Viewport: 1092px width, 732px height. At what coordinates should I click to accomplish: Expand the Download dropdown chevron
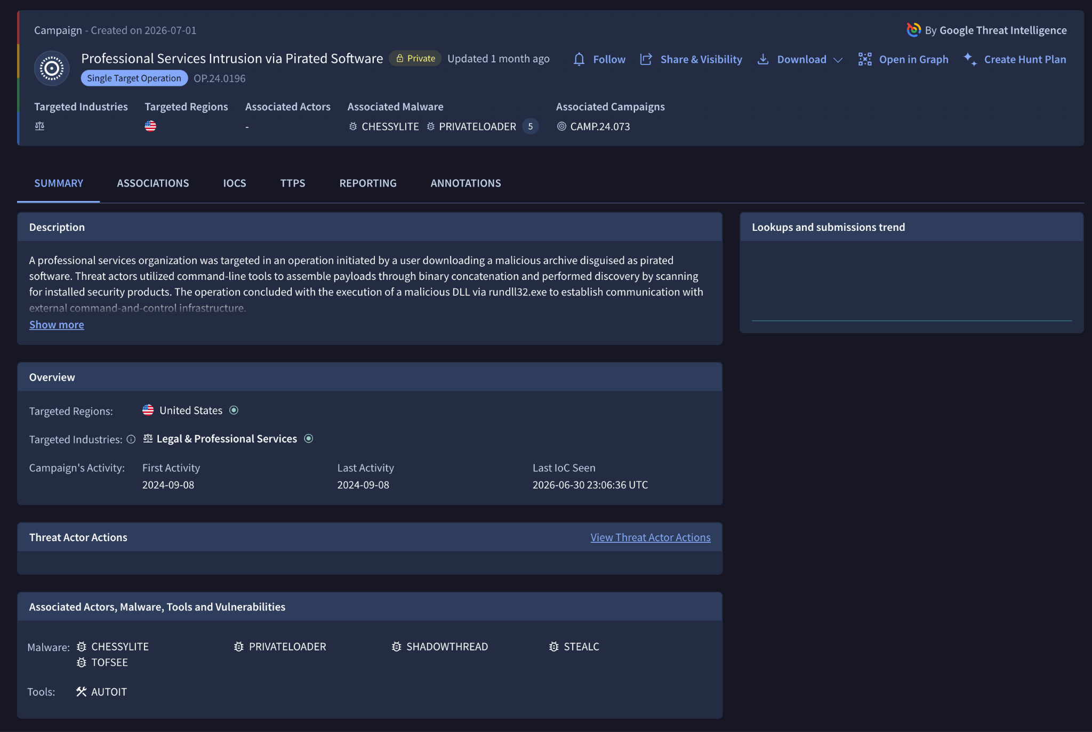838,60
